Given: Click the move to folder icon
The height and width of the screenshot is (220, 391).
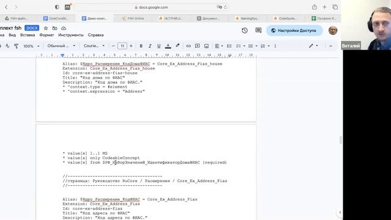Looking at the screenshot, I should coord(54,28).
